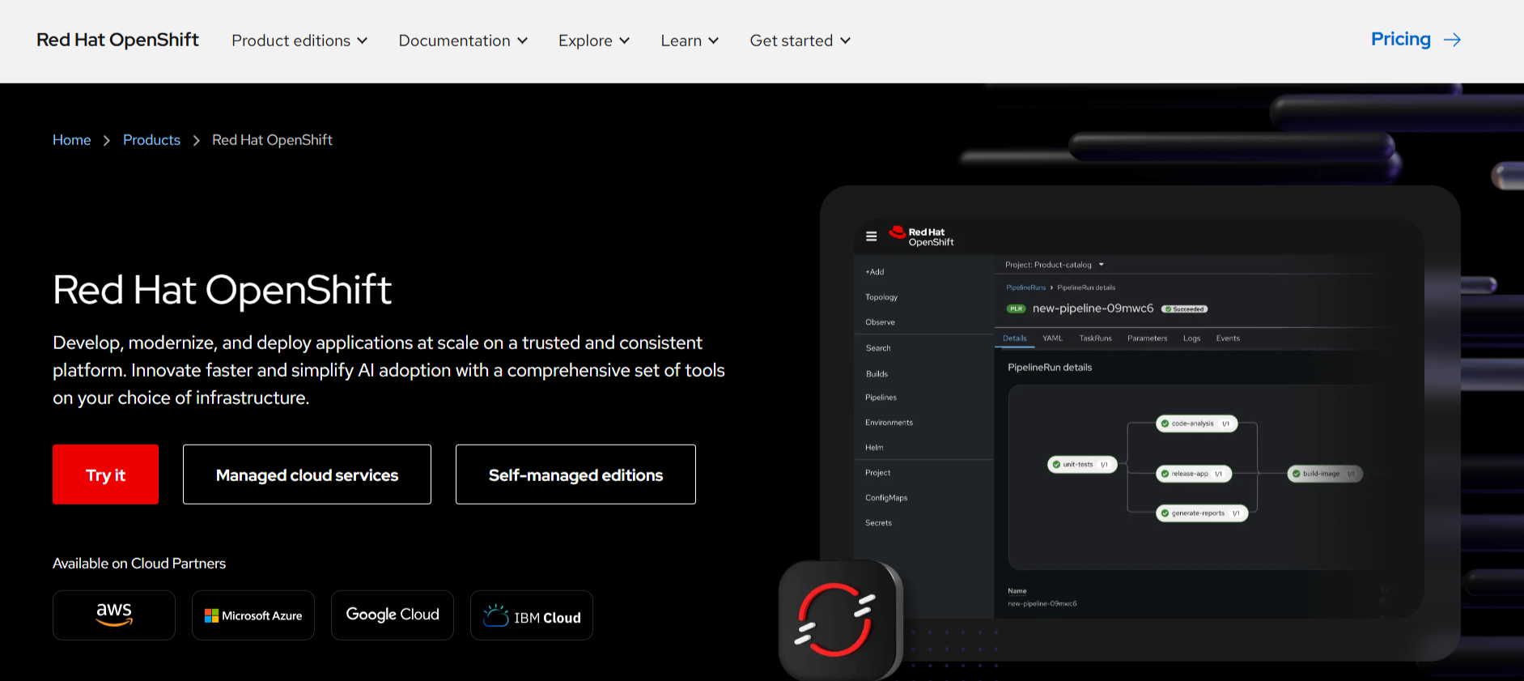Click the red Try it button
The image size is (1524, 681).
pos(105,475)
